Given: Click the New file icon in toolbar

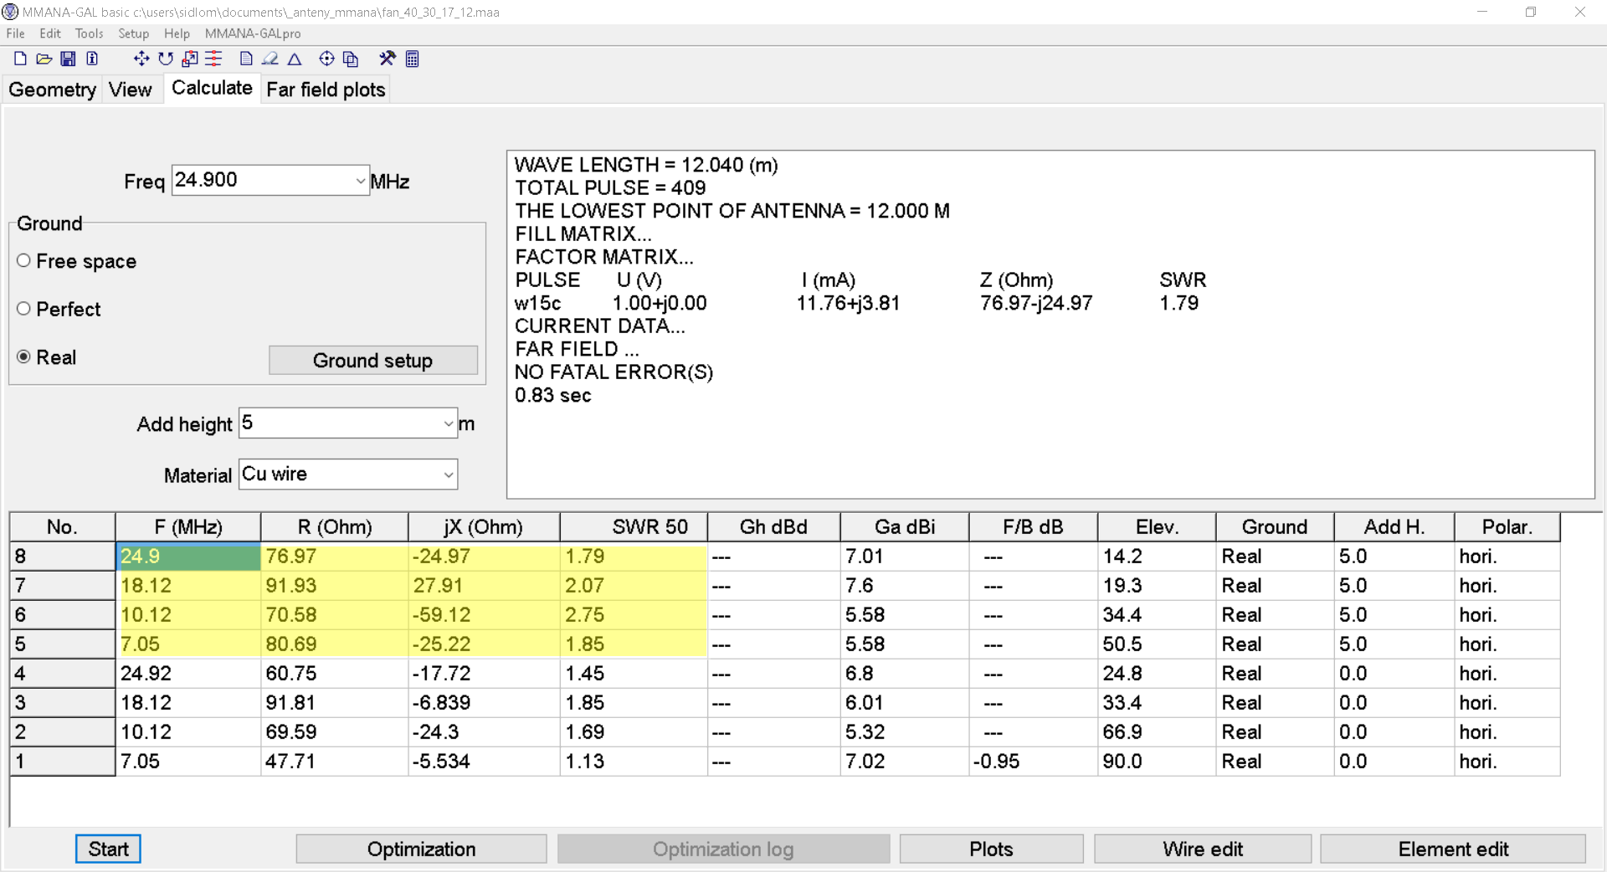Looking at the screenshot, I should 20,59.
